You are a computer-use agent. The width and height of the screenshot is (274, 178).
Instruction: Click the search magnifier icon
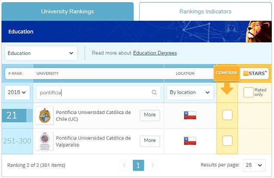coord(154,92)
